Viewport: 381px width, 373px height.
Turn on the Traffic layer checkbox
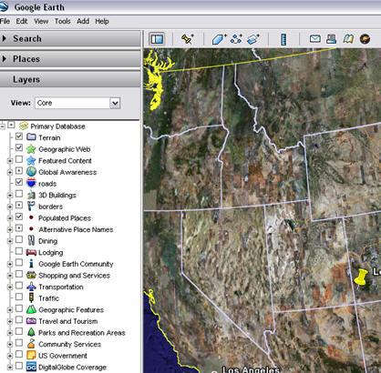tap(19, 297)
